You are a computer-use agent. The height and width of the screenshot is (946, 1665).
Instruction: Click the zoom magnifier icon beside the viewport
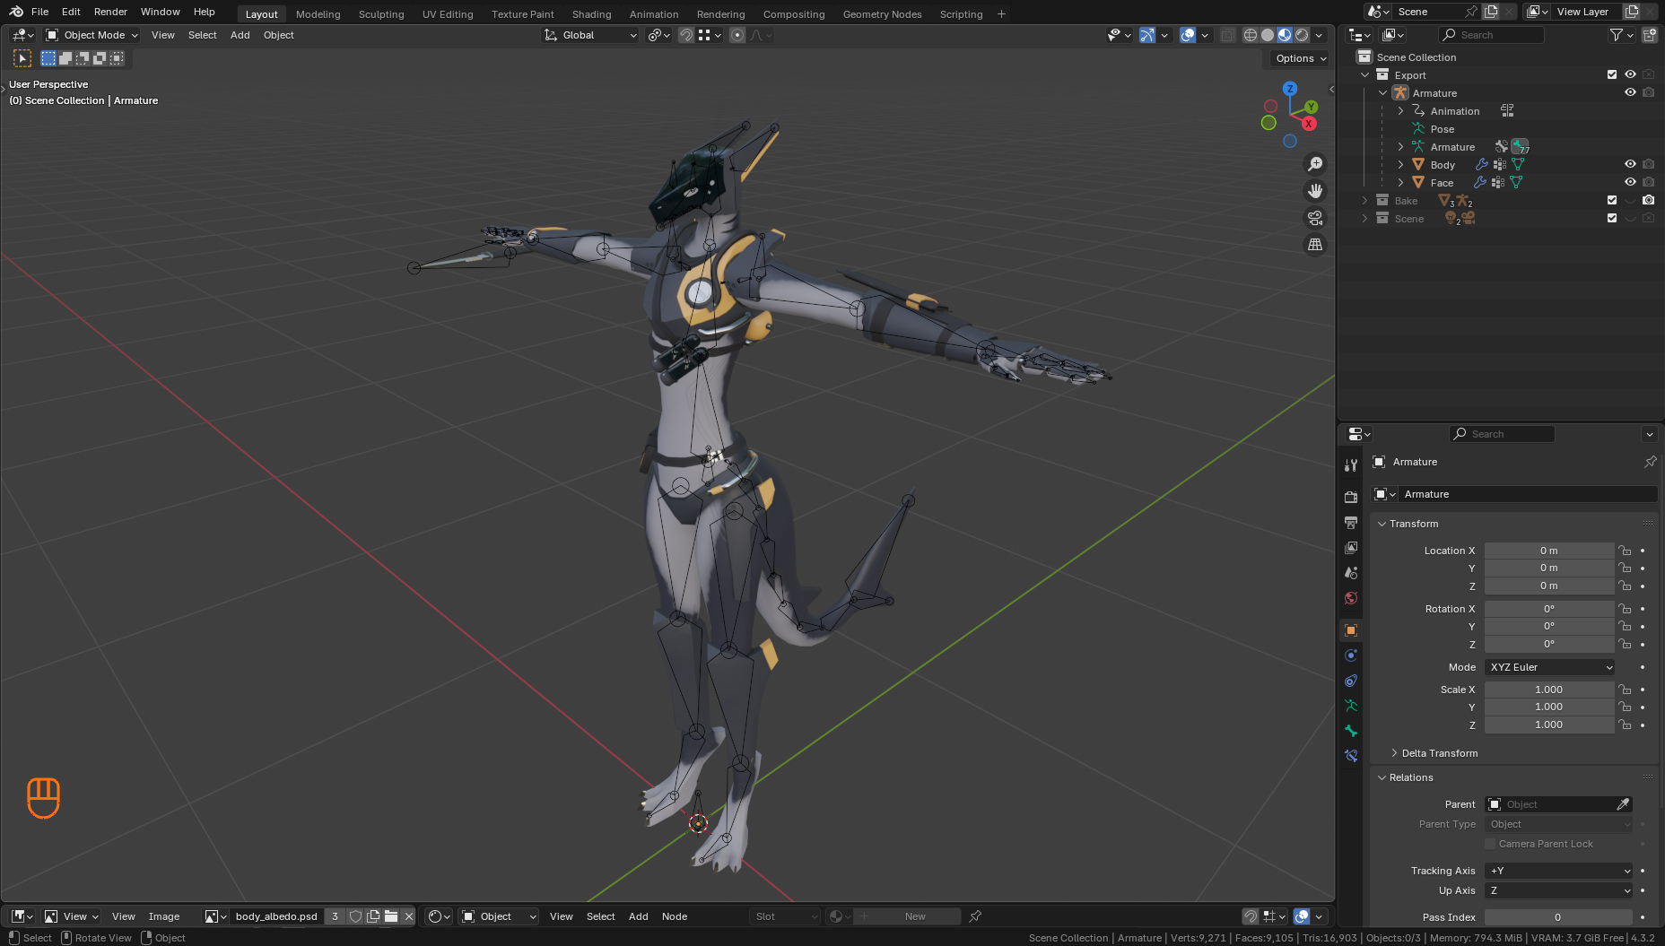coord(1315,163)
